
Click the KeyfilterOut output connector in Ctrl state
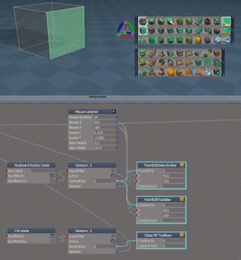(56, 241)
